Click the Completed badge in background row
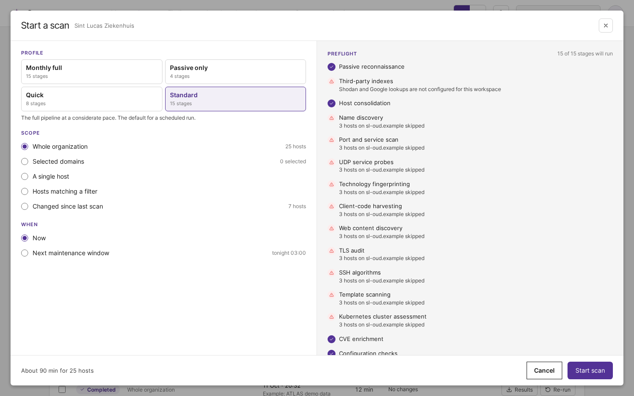634x396 pixels. click(x=98, y=390)
